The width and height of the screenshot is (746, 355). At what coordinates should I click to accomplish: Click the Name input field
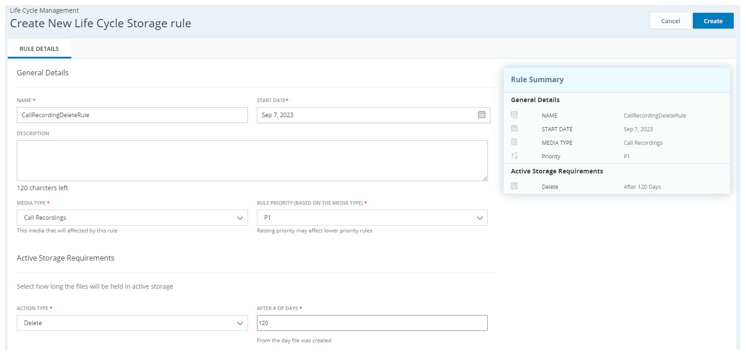tap(132, 115)
